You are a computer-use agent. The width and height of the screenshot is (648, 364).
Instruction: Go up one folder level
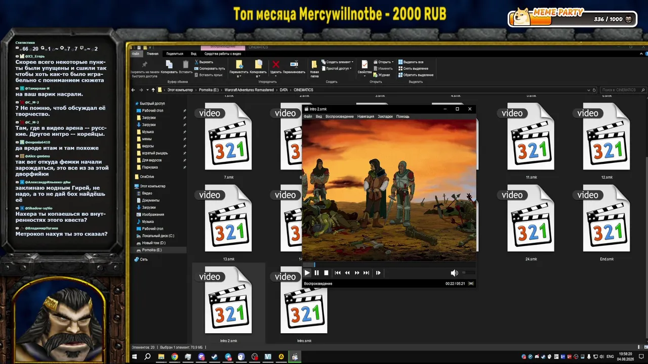[x=153, y=90]
